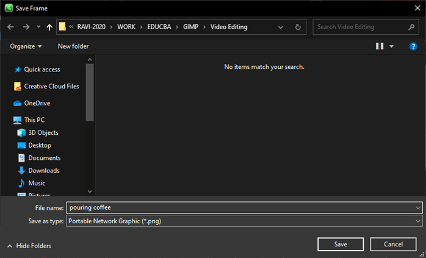
Task: Open the Help question mark button
Action: pyautogui.click(x=413, y=46)
